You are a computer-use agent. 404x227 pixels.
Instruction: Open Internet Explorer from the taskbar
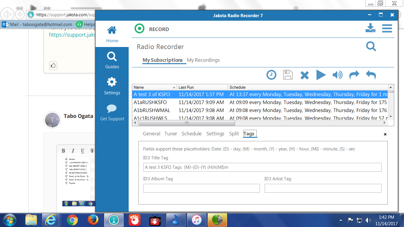51,220
